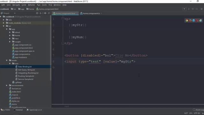Select app.module.ts file

click(21, 57)
